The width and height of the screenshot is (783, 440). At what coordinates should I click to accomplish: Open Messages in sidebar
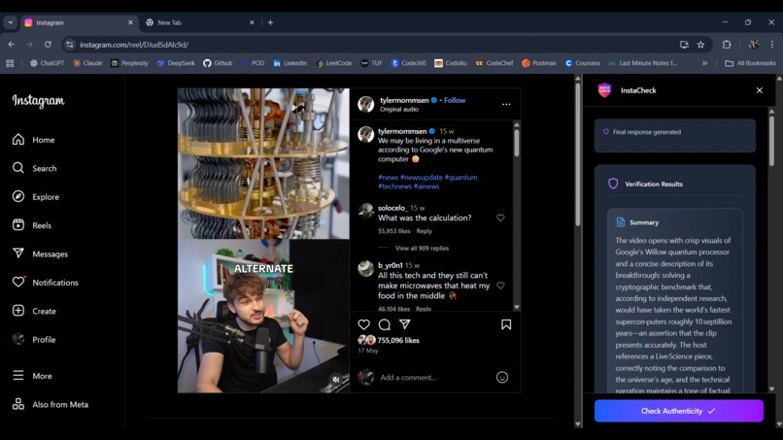pyautogui.click(x=40, y=254)
